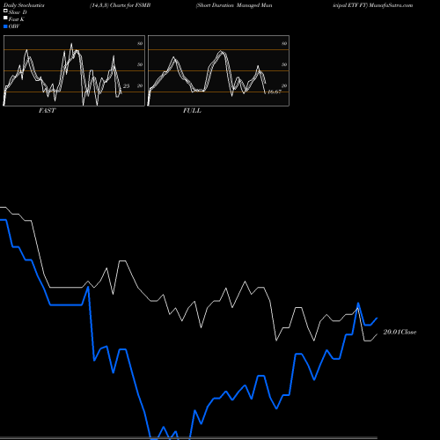Viewport: 440px width, 440px height.
Task: Click the 80 level label in FAST chart
Action: [x=140, y=43]
